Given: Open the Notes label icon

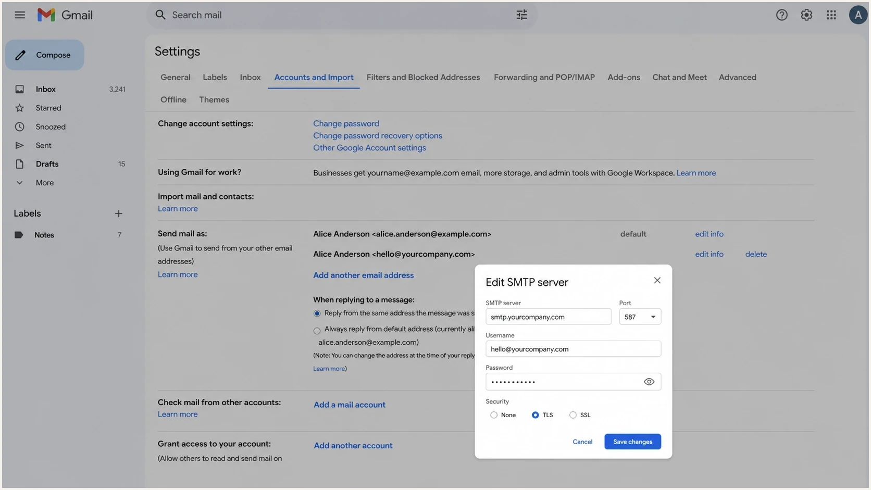Looking at the screenshot, I should (x=19, y=235).
